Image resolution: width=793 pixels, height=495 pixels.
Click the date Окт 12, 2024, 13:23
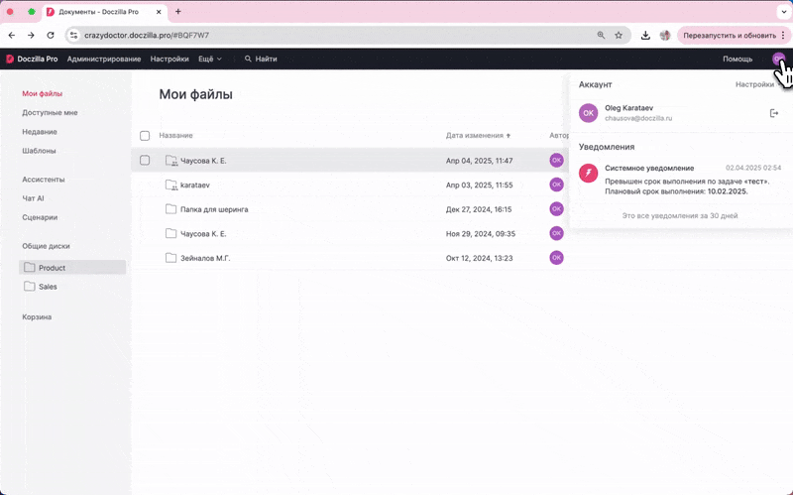[x=479, y=258]
